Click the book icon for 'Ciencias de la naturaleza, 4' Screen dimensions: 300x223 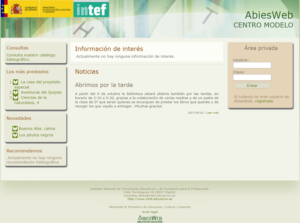(x=16, y=98)
